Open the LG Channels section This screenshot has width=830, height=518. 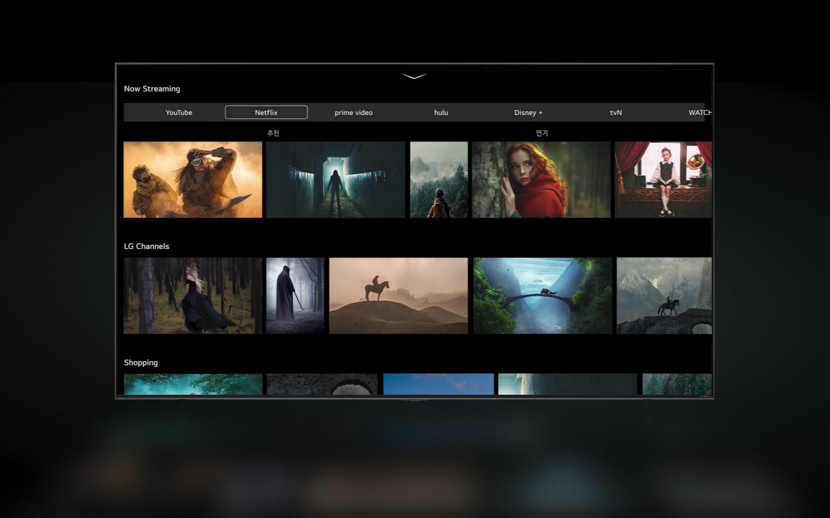147,246
